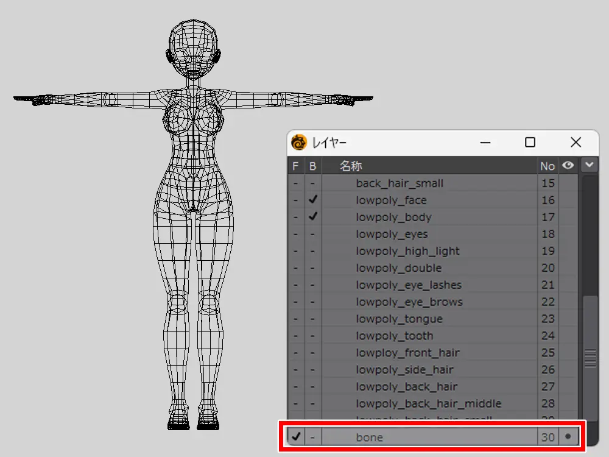Click the eye icon column header
The height and width of the screenshot is (457, 609).
(x=568, y=165)
